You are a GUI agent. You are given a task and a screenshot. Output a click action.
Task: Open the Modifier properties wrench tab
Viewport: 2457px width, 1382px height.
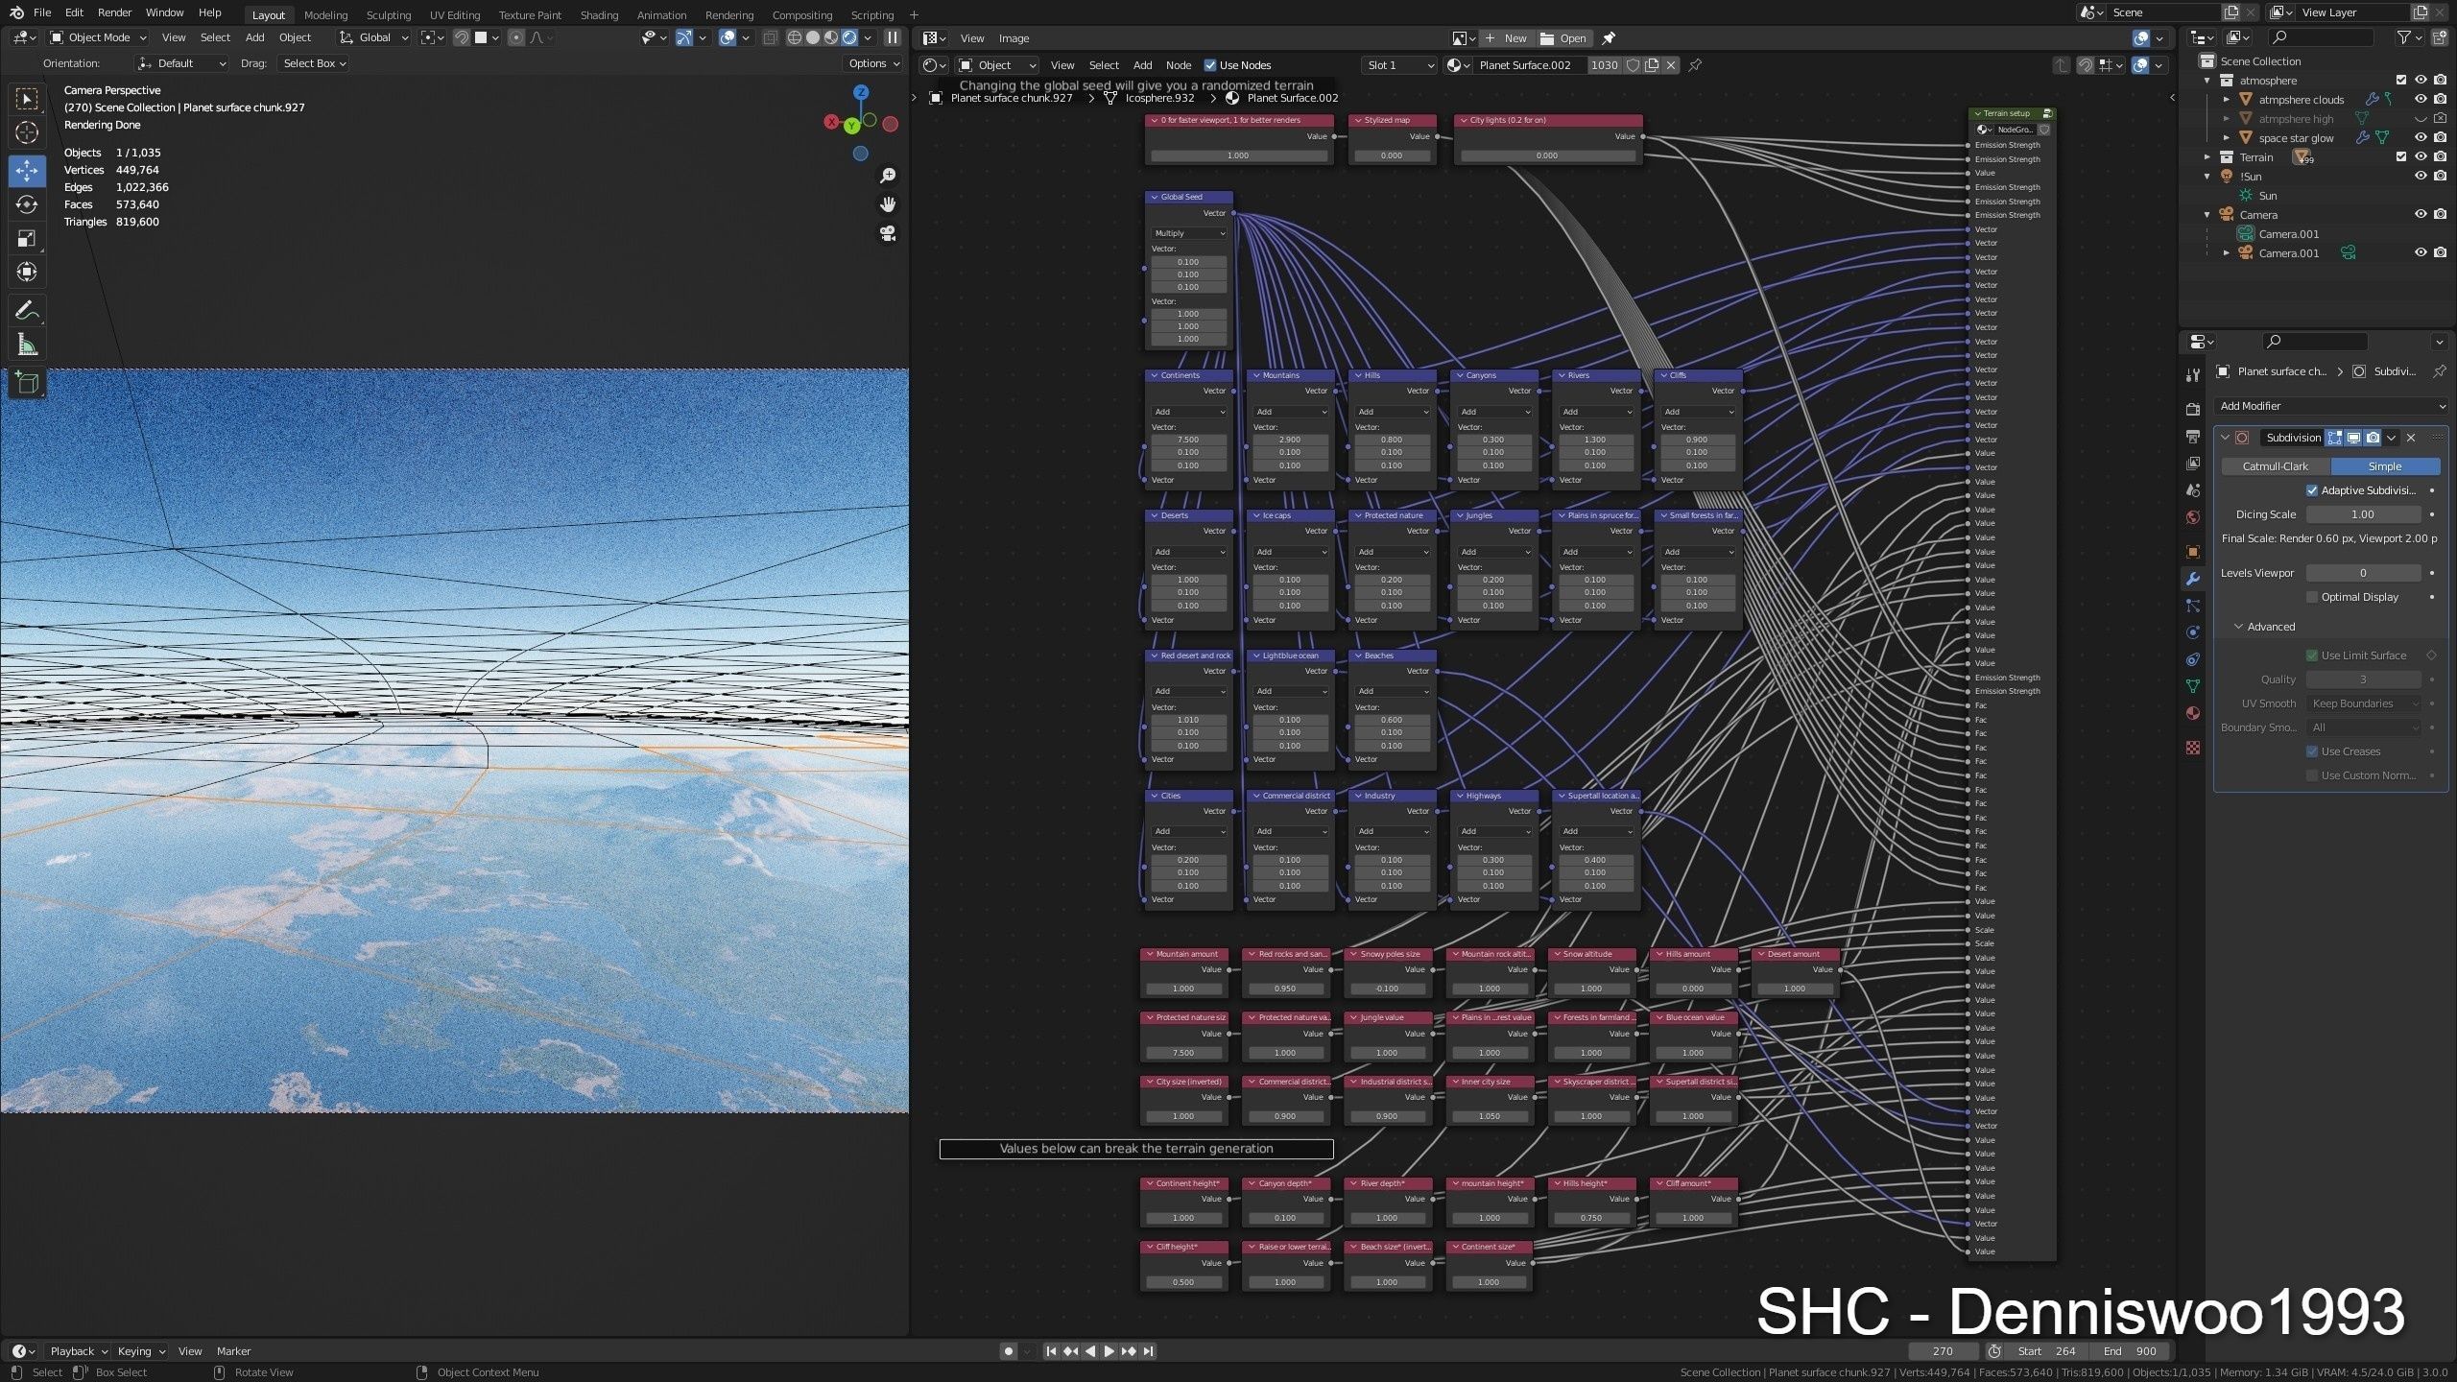[x=2192, y=579]
